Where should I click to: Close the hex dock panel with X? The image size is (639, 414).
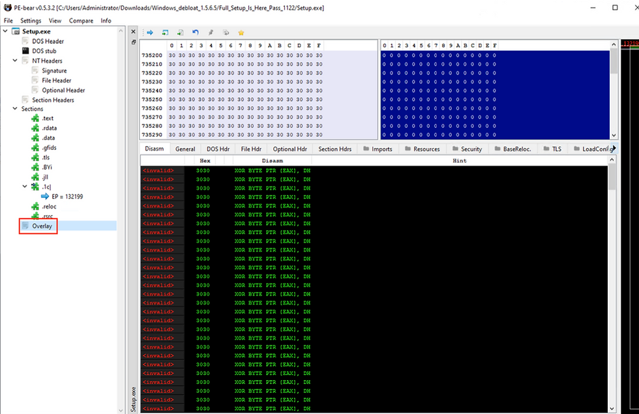click(133, 31)
